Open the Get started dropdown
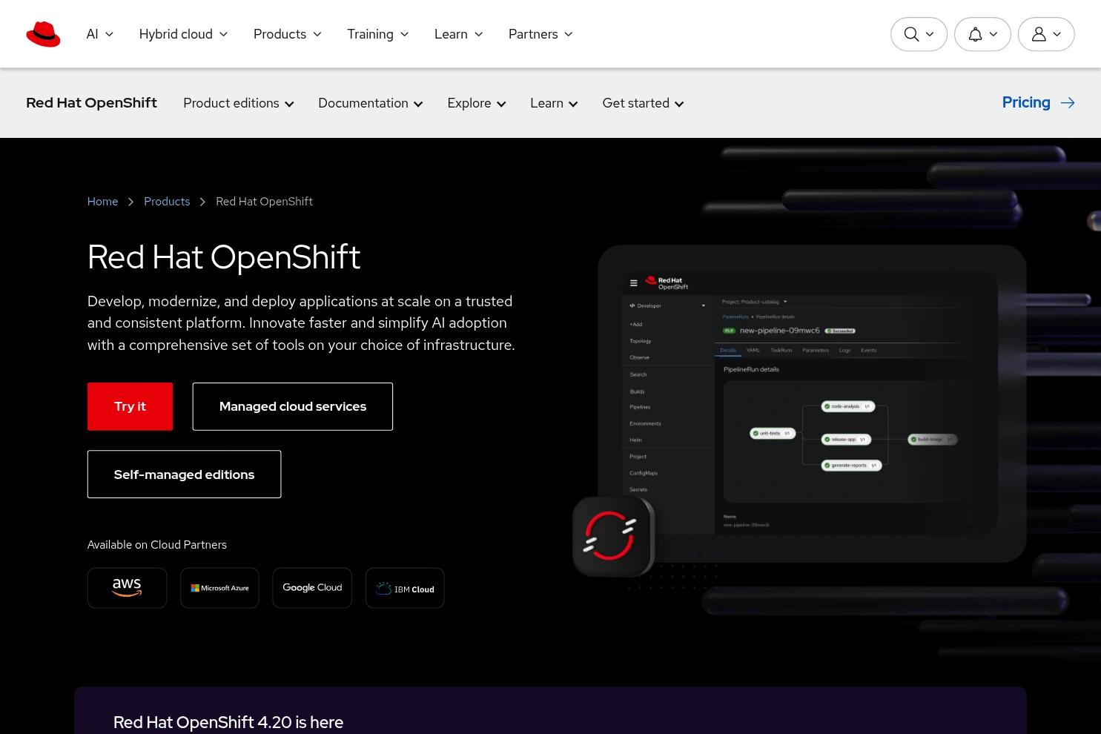The image size is (1101, 734). pos(643,103)
